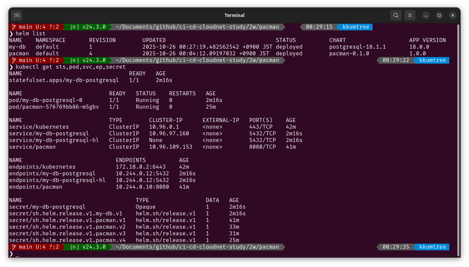Viewport: 469px width, 267px height.
Task: Click the terminal scrollbar
Action: pyautogui.click(x=458, y=140)
